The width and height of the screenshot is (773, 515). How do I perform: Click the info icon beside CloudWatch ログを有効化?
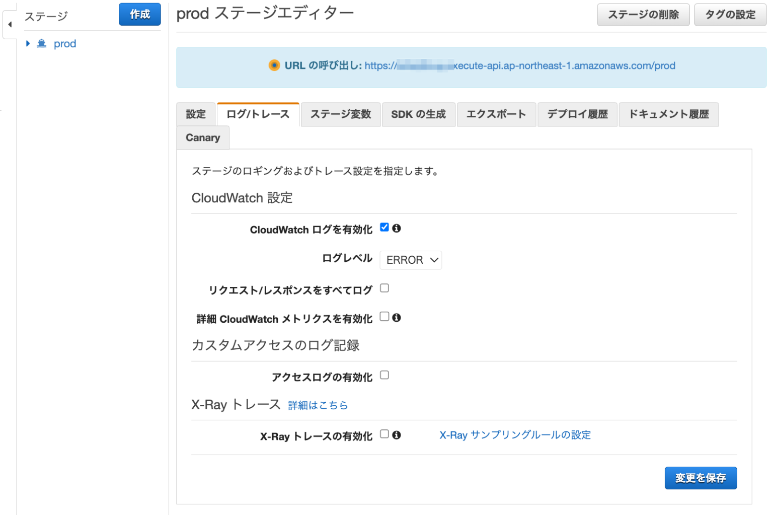pyautogui.click(x=397, y=228)
